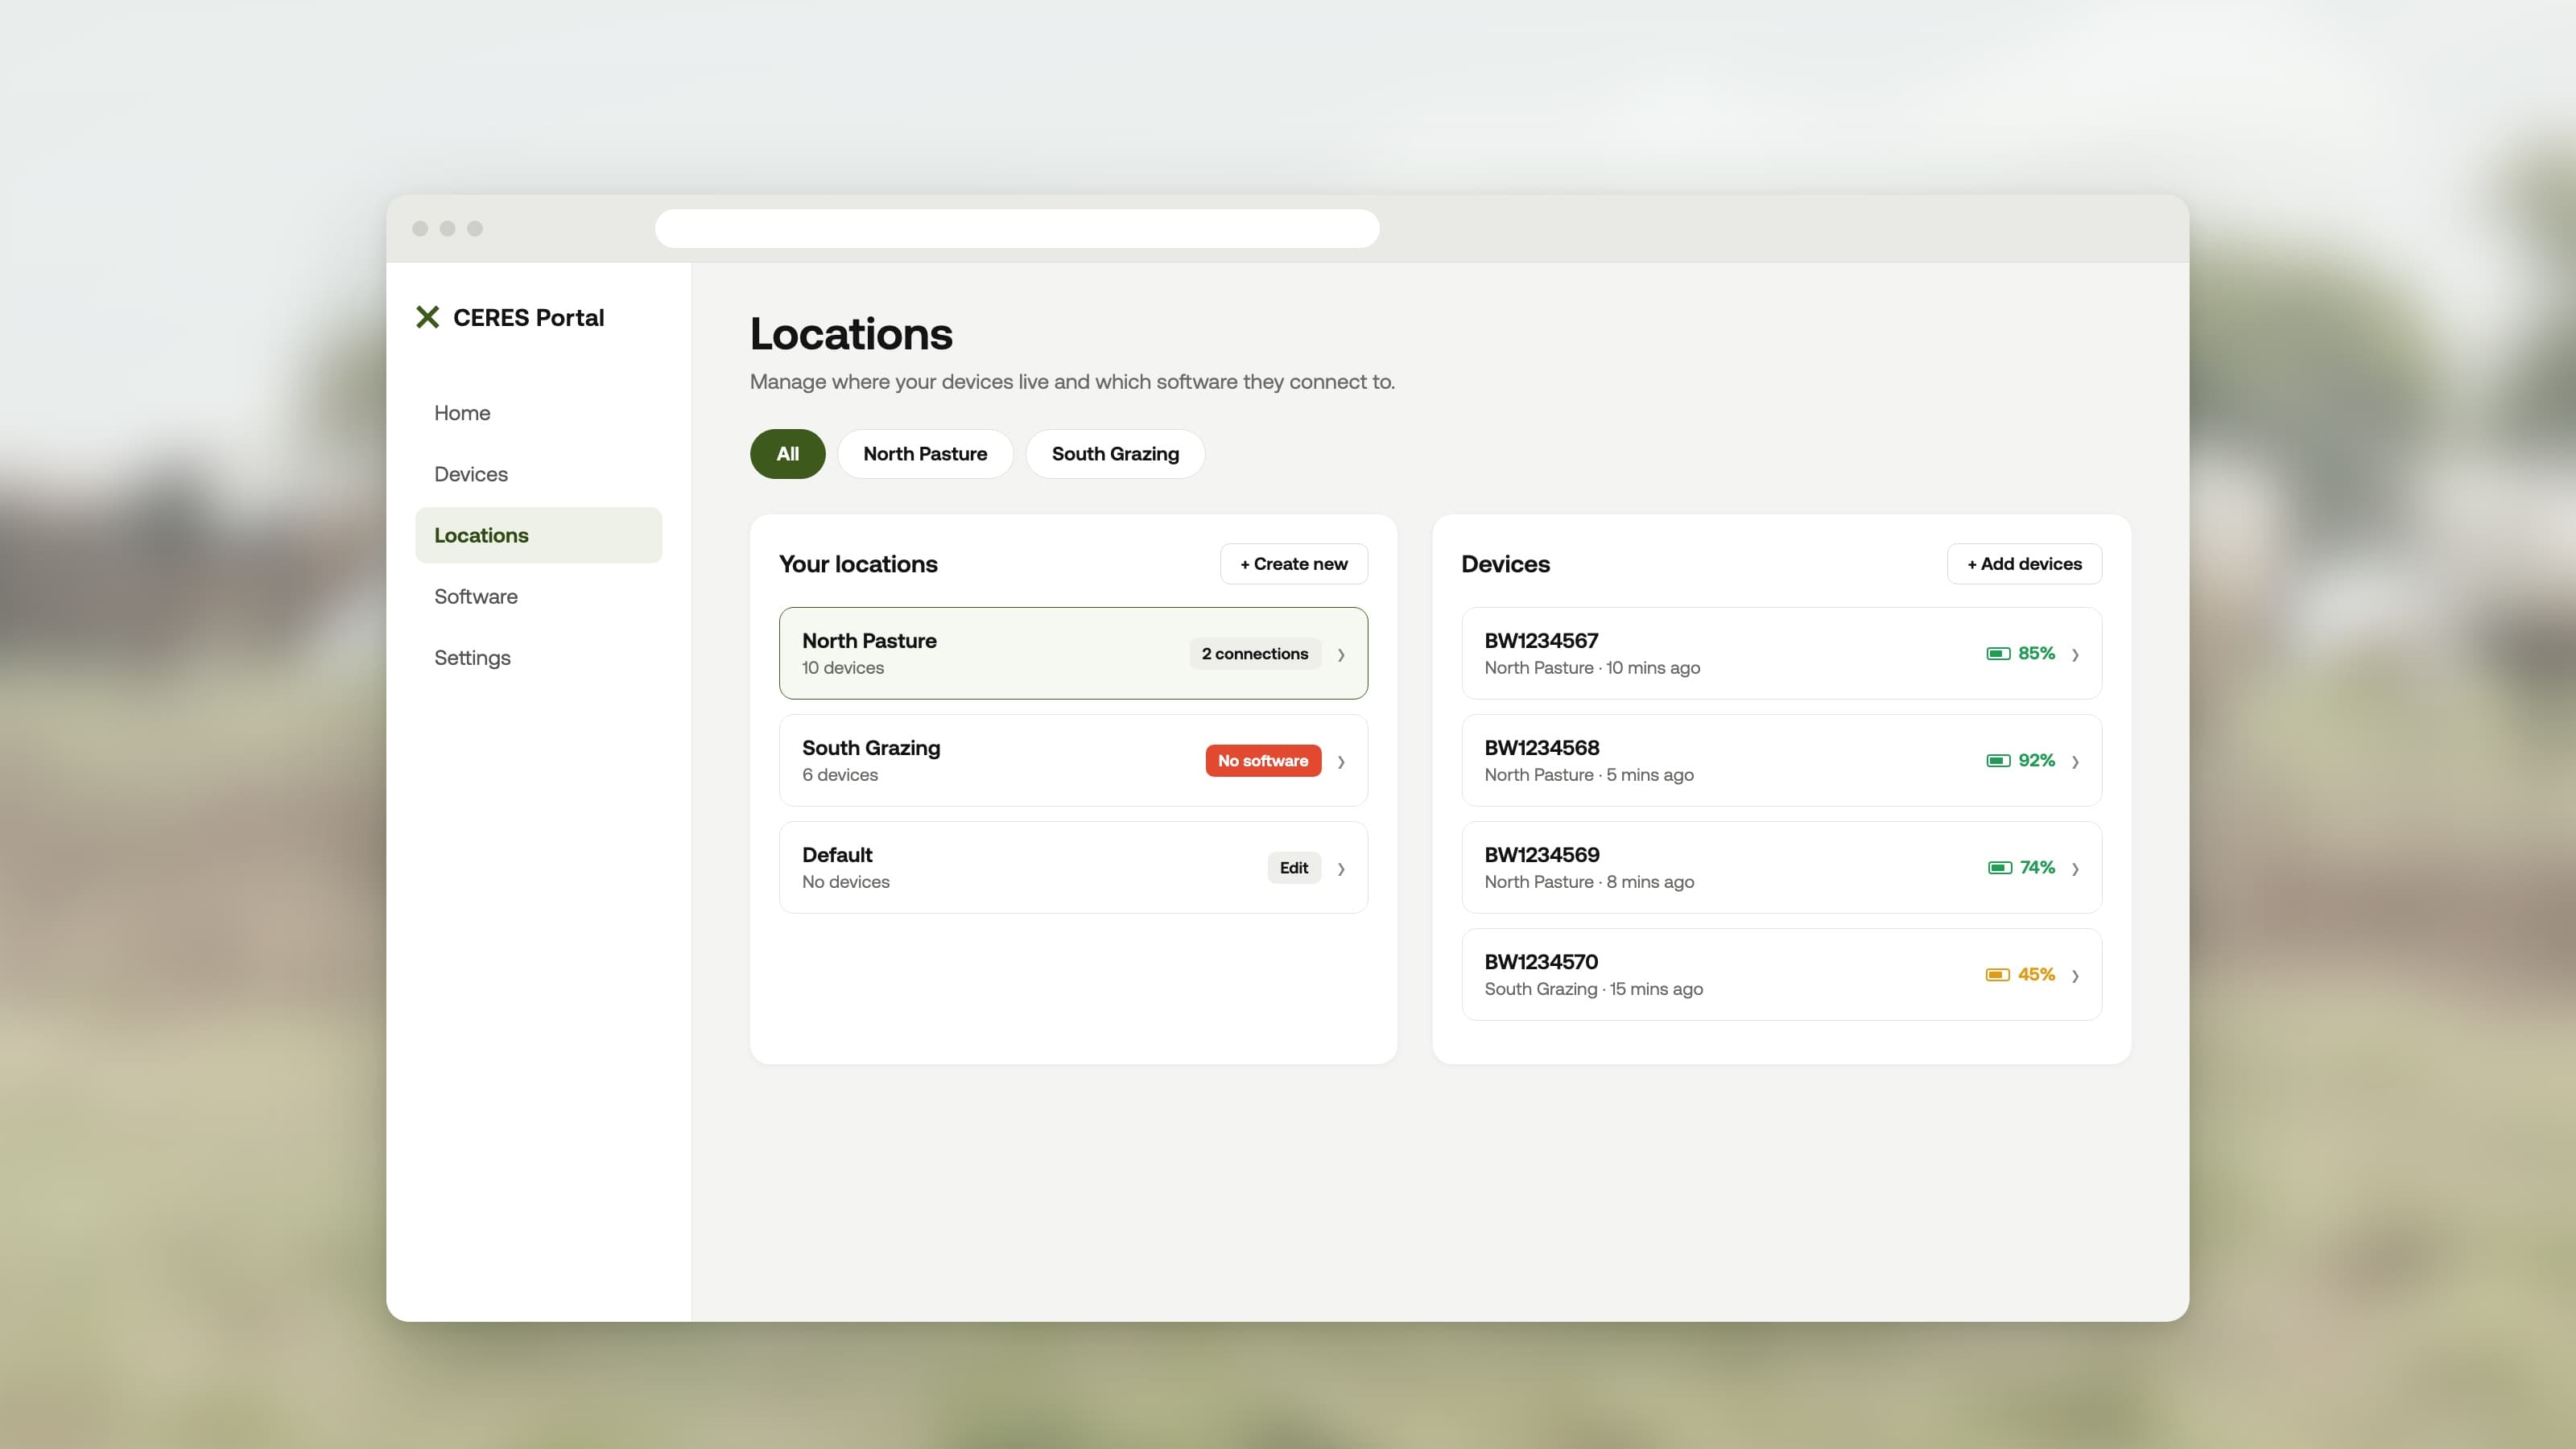
Task: Click battery icon for BW1234569
Action: pos(1999,868)
